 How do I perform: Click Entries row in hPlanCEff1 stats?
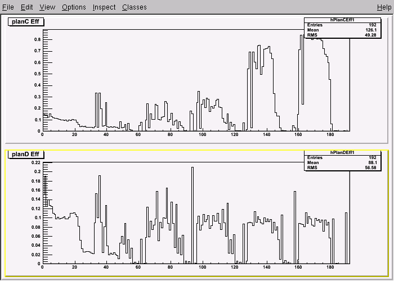(342, 25)
